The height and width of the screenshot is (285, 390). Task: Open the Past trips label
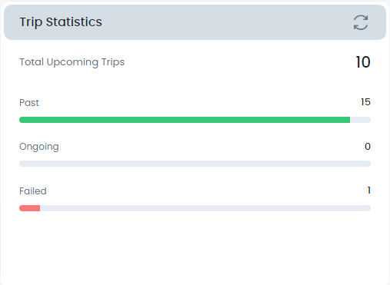tap(29, 103)
